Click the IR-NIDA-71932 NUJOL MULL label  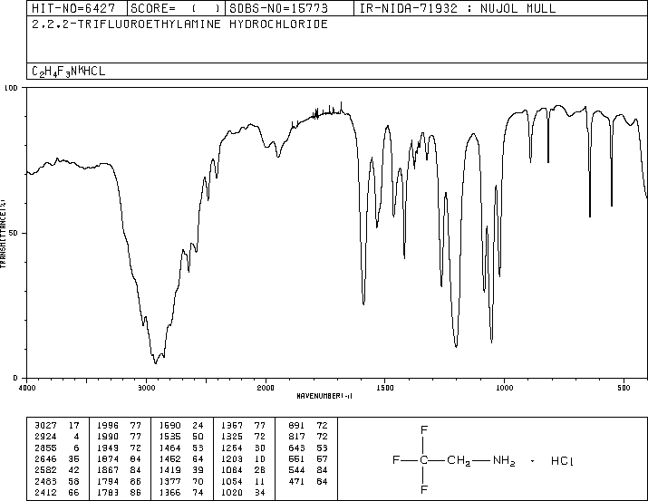coord(458,8)
